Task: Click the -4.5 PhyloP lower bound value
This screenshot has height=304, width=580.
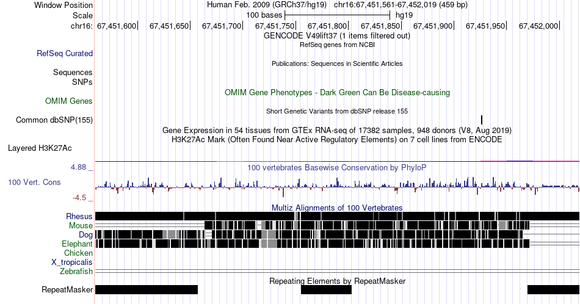Action: coord(79,198)
